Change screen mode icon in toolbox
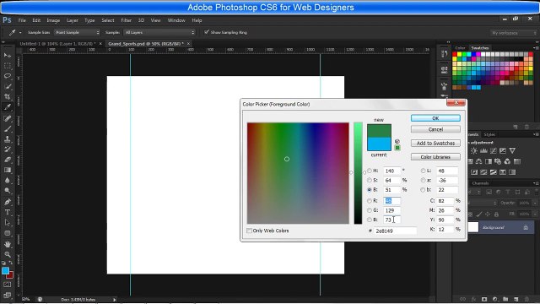The height and width of the screenshot is (304, 540). [x=8, y=295]
